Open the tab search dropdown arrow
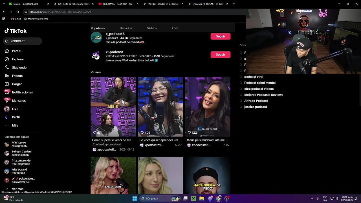 click(x=4, y=4)
